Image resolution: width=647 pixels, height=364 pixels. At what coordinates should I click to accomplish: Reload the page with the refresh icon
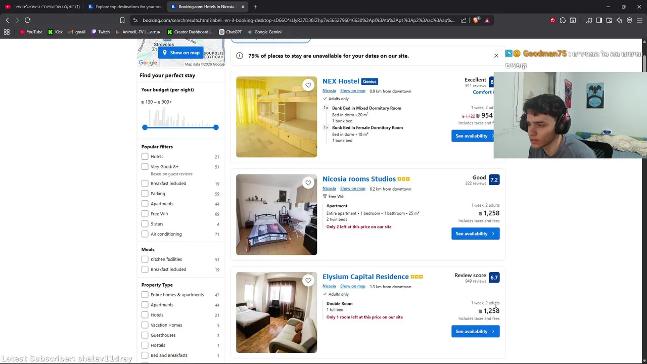(x=27, y=20)
